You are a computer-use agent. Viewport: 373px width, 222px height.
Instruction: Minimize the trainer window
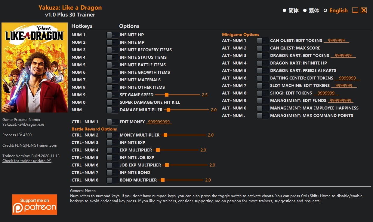pos(355,10)
